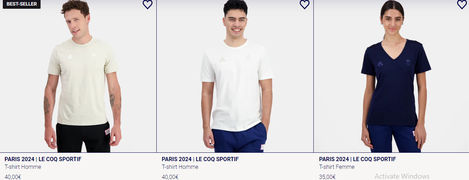The width and height of the screenshot is (469, 180).
Task: Open the white T-shirt model photo
Action: [x=235, y=76]
